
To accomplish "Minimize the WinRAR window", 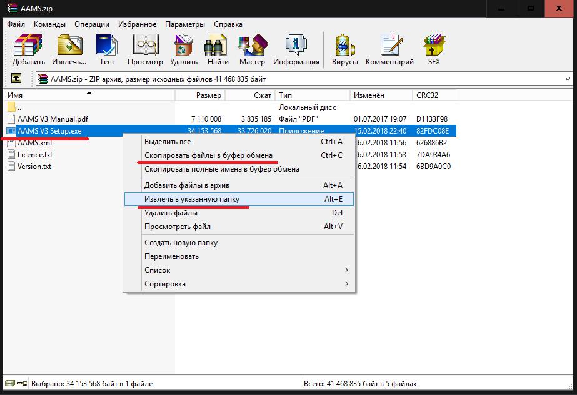I will click(x=501, y=9).
